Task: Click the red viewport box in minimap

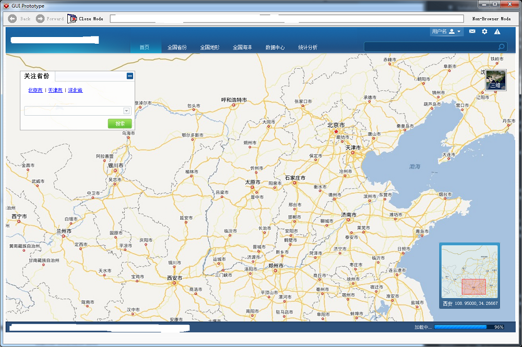Action: pyautogui.click(x=474, y=287)
